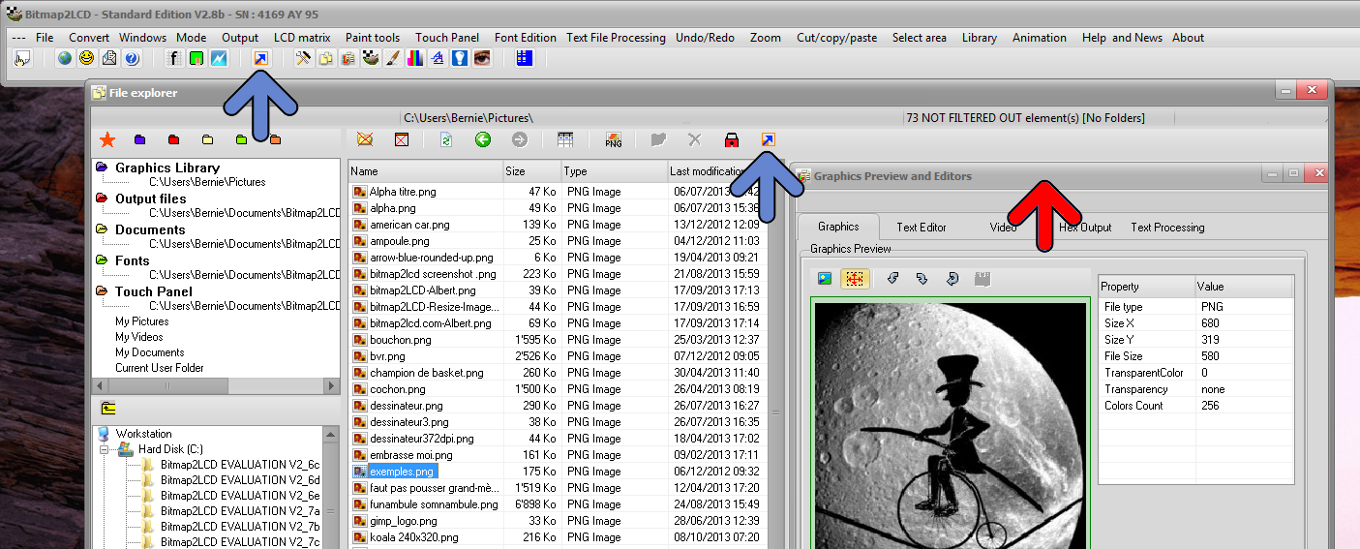Click the lock icon in File explorer toolbar
Image resolution: width=1360 pixels, height=549 pixels.
coord(731,140)
